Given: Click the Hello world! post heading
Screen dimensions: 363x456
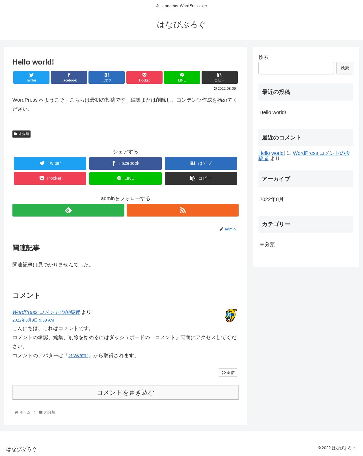Looking at the screenshot, I should [x=33, y=62].
